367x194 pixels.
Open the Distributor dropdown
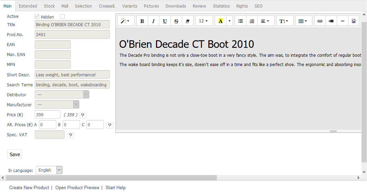tap(62, 95)
